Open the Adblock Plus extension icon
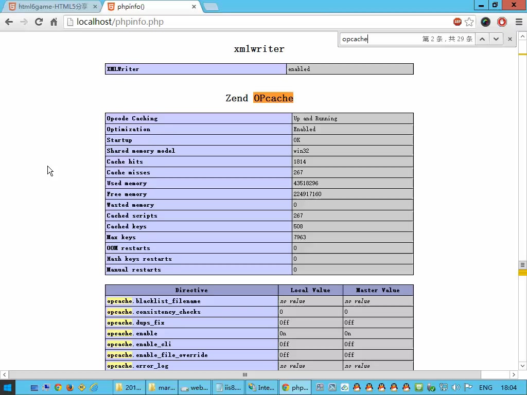 coord(457,22)
